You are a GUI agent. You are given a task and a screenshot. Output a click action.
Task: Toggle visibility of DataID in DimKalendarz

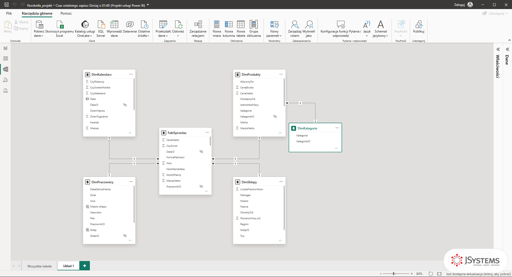point(125,105)
